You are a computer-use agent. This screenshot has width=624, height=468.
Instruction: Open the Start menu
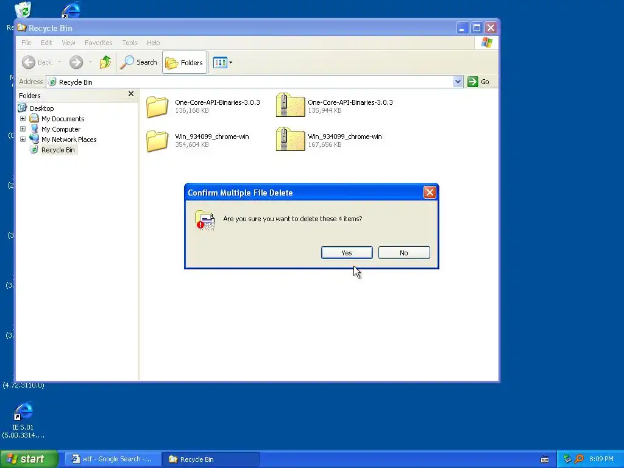click(29, 459)
